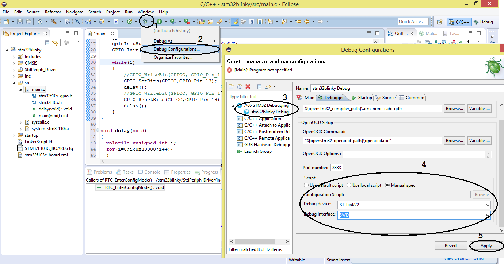Click the Debug bug icon in toolbar

(146, 22)
